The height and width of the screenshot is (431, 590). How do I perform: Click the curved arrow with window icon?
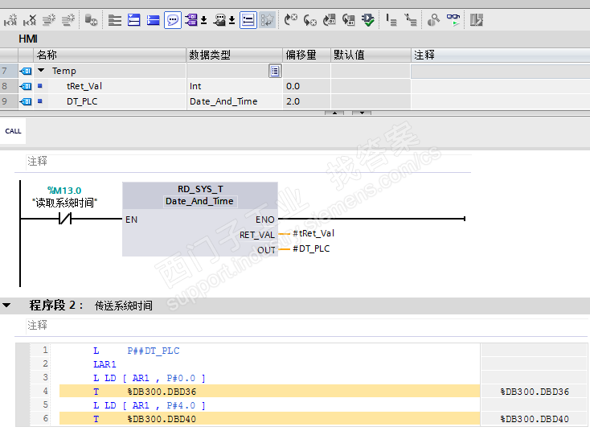(348, 20)
